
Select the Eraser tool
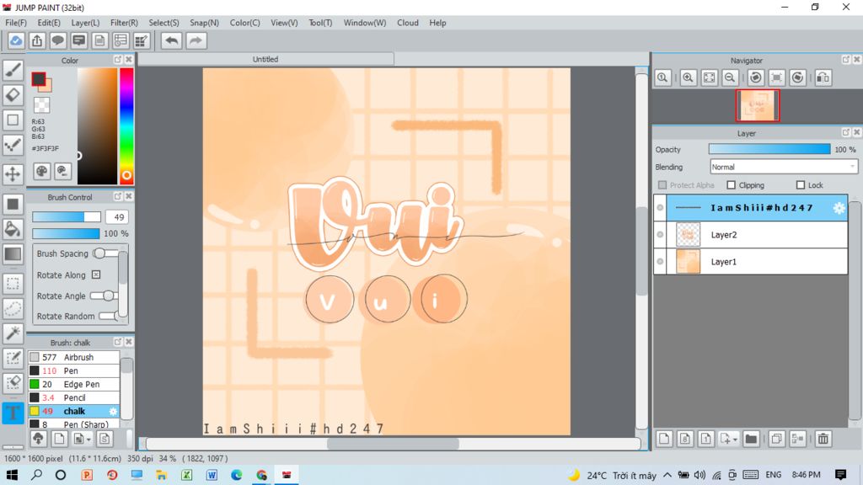click(13, 95)
